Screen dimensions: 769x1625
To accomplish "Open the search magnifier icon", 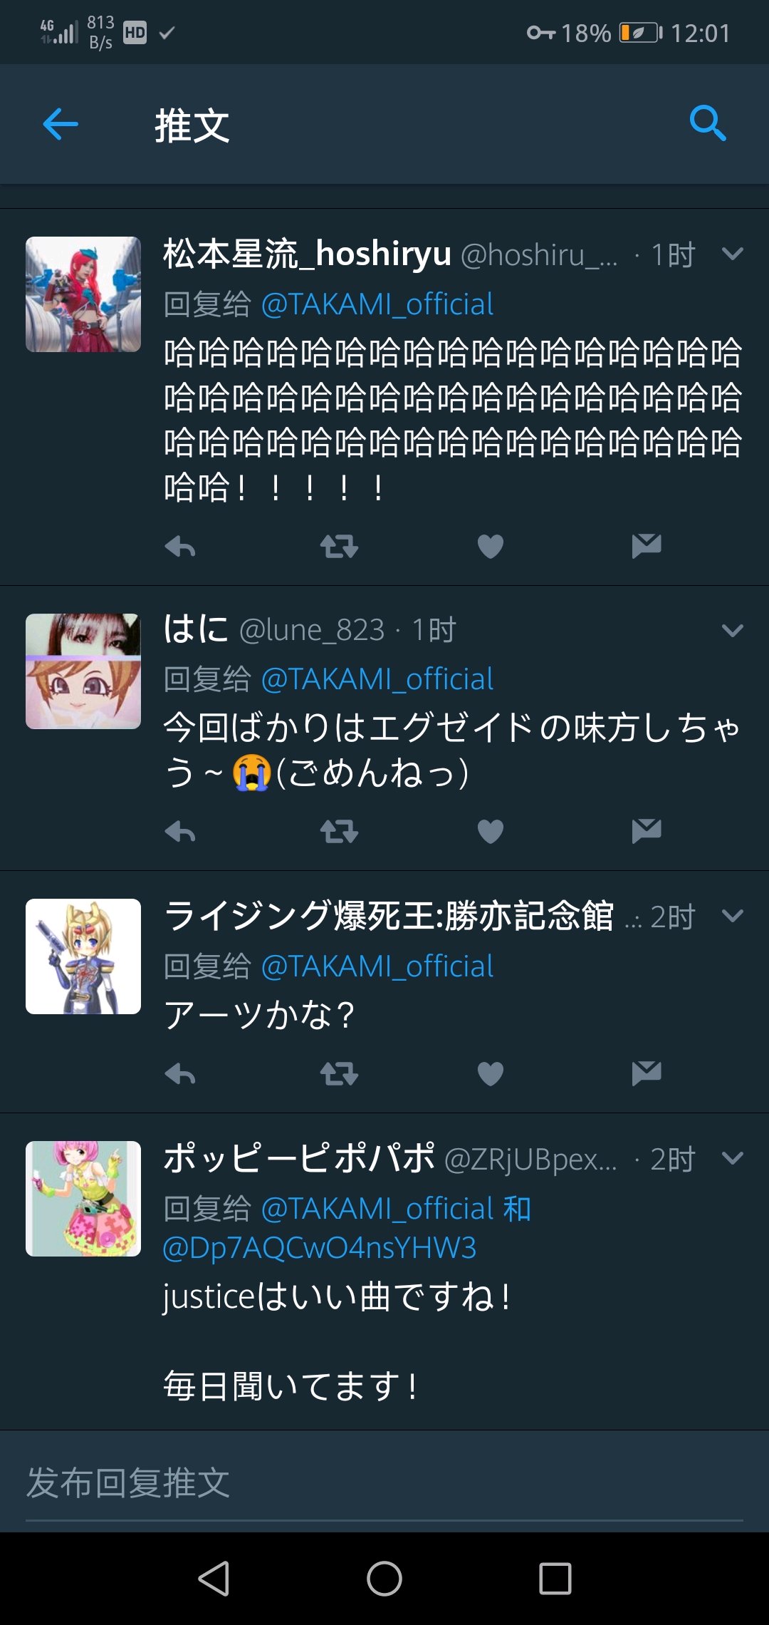I will click(708, 123).
